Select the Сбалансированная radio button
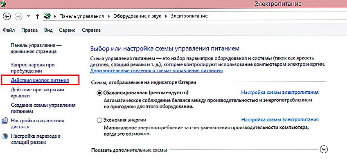Image resolution: width=347 pixels, height=165 pixels. pyautogui.click(x=99, y=93)
